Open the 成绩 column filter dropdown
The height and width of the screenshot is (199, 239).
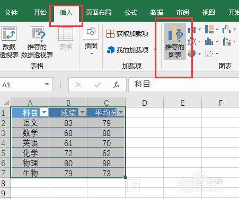click(x=82, y=112)
